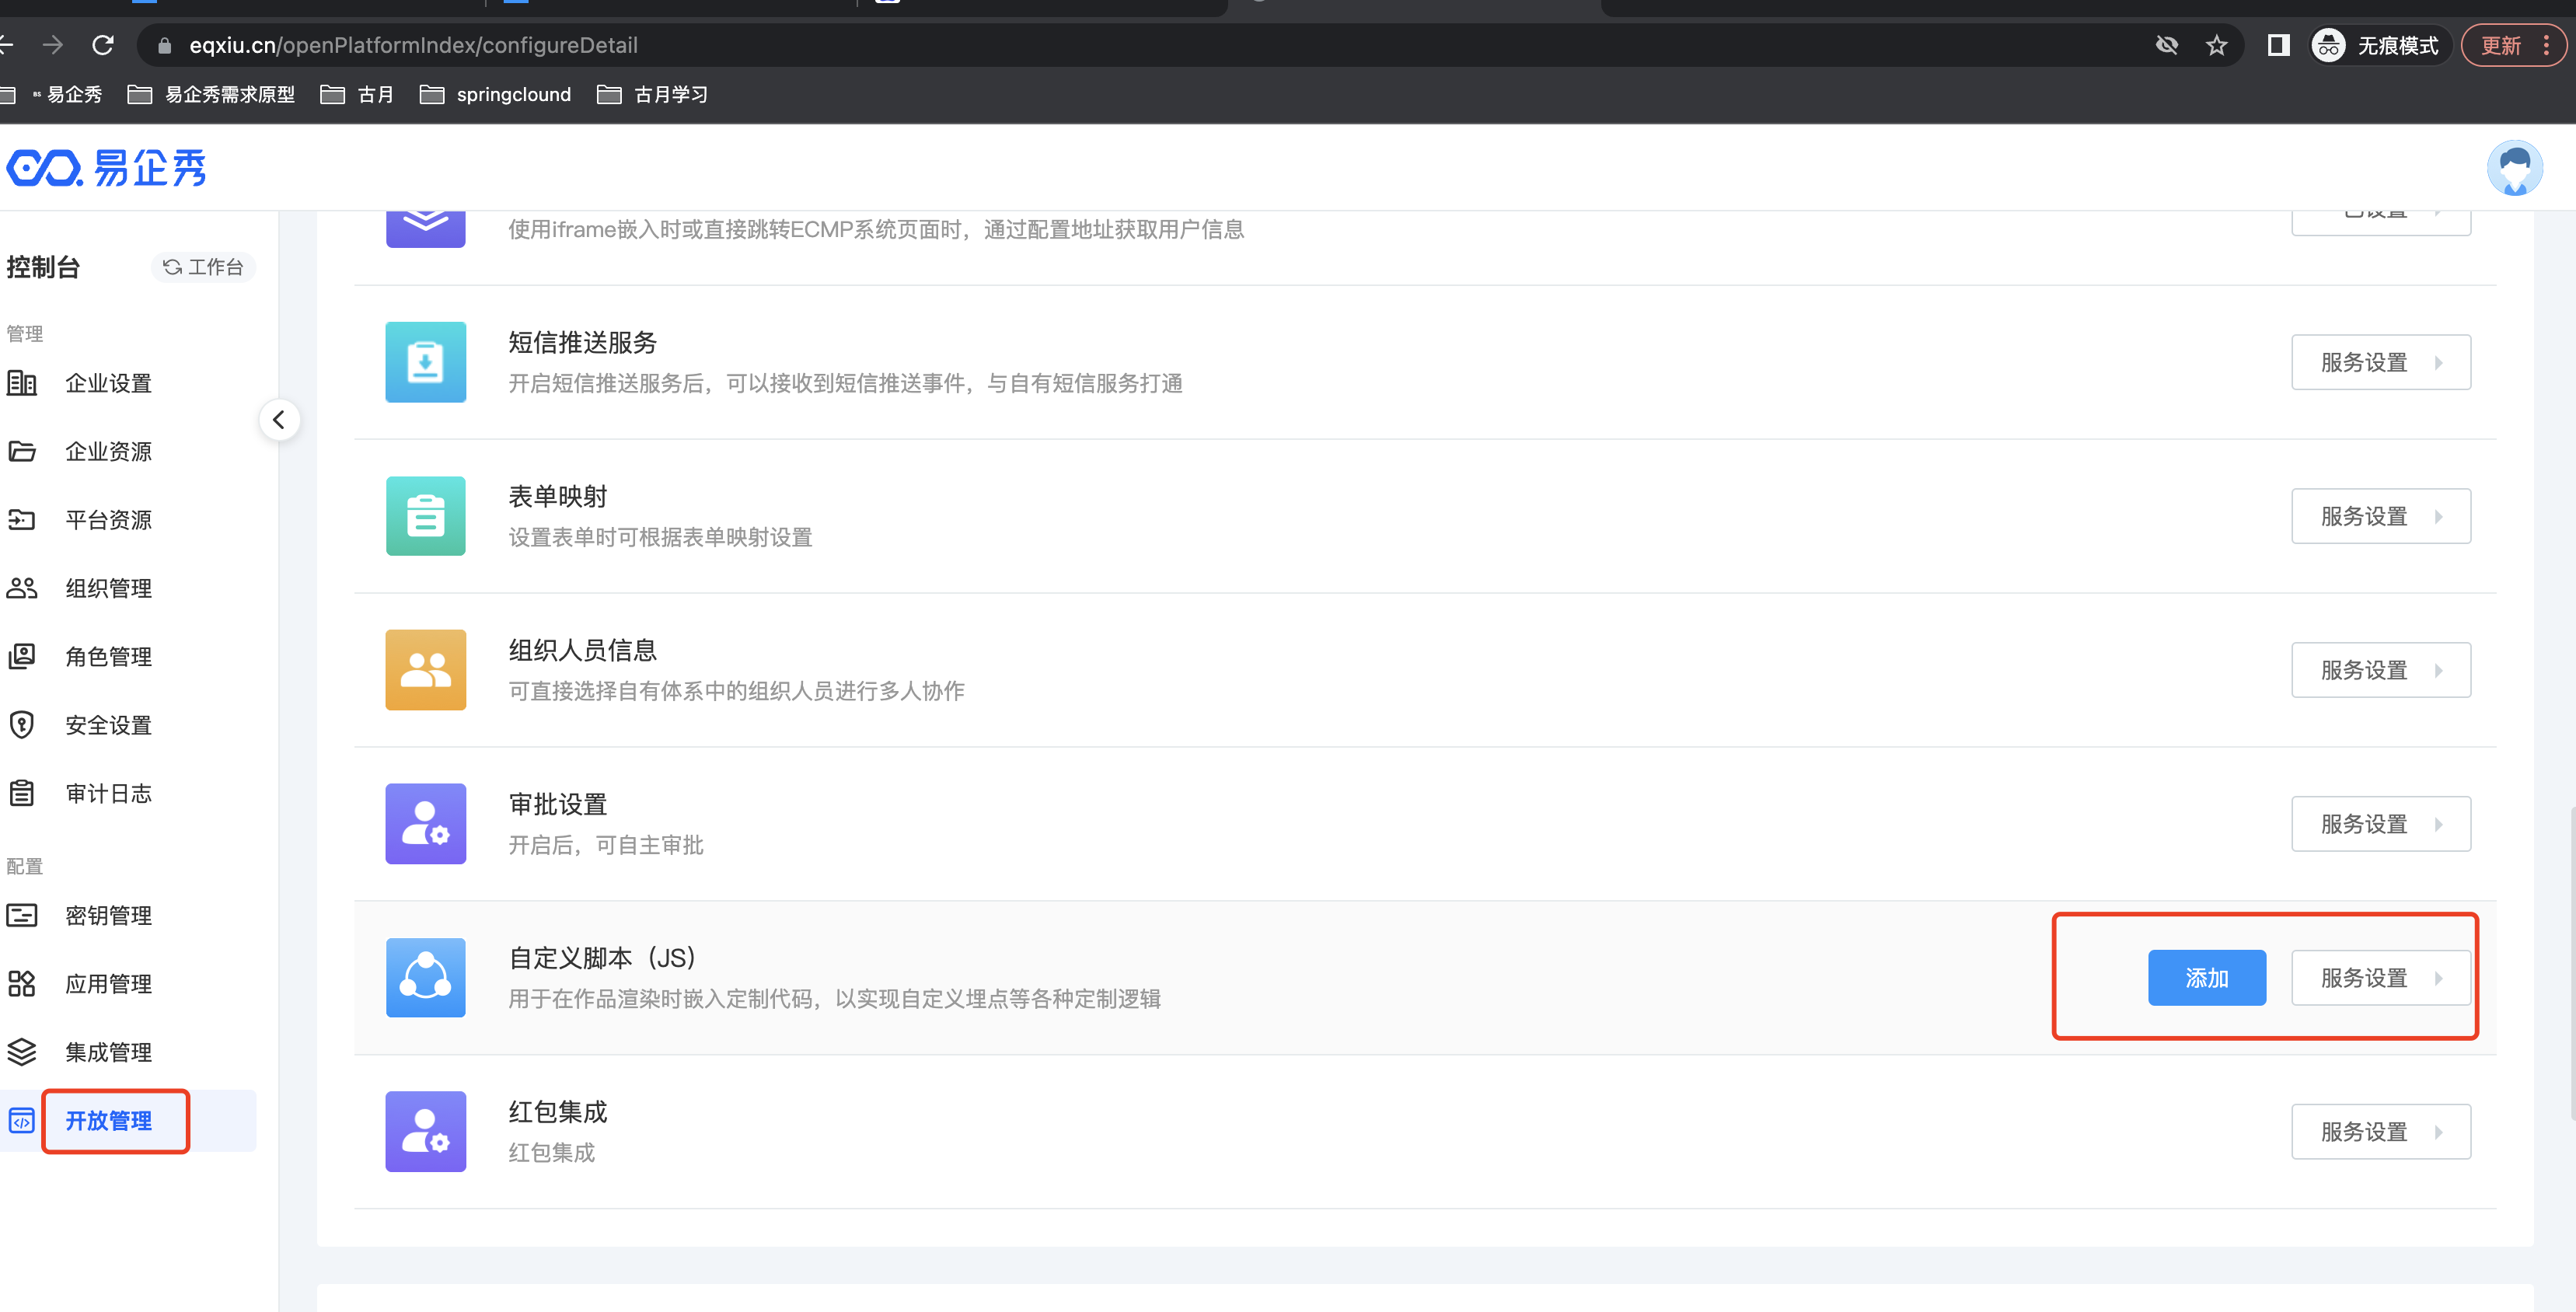Open the 易企秀需求原型 bookmark folder
Screen dimensions: 2576x1312
point(212,95)
